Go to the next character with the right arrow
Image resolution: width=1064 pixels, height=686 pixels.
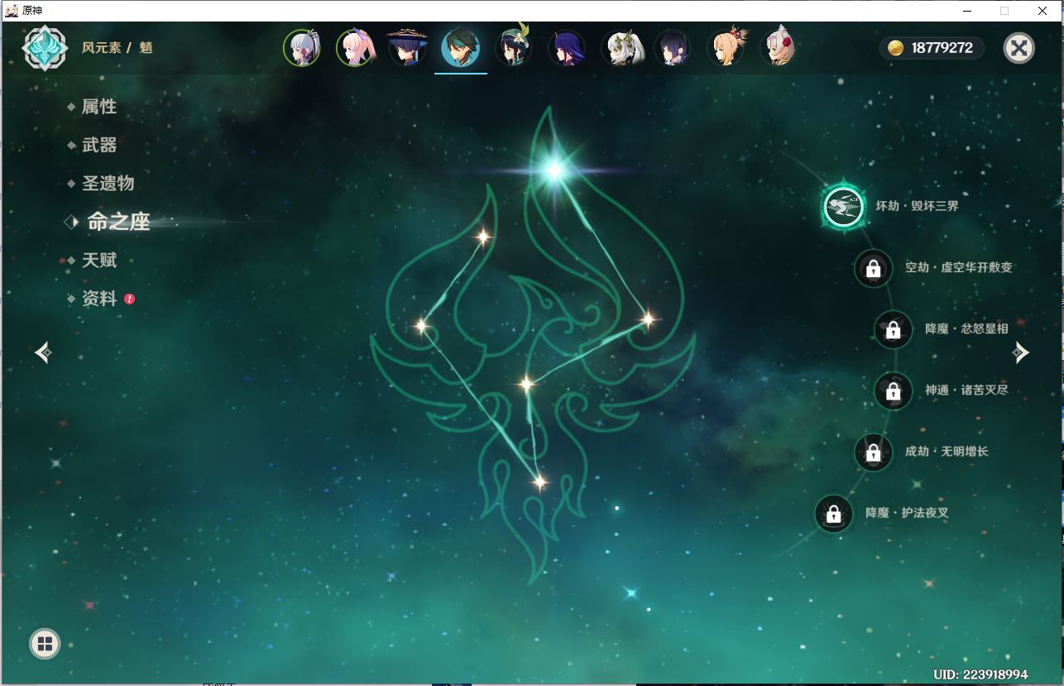[1021, 353]
